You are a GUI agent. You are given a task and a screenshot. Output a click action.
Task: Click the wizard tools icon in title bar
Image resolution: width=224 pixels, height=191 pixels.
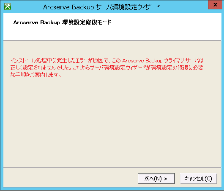click(8, 6)
